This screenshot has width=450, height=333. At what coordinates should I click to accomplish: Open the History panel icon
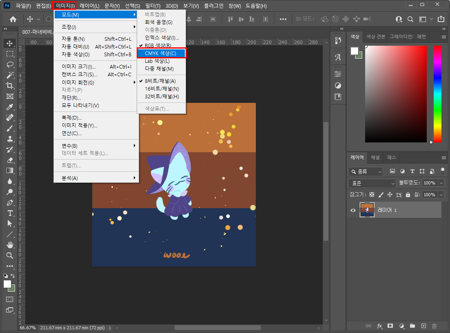[338, 40]
